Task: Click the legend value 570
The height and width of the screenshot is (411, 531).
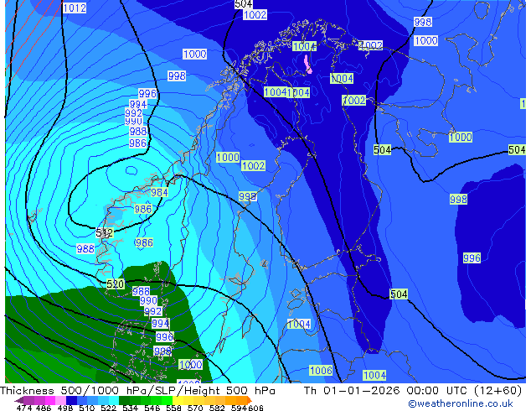Action: click(195, 408)
